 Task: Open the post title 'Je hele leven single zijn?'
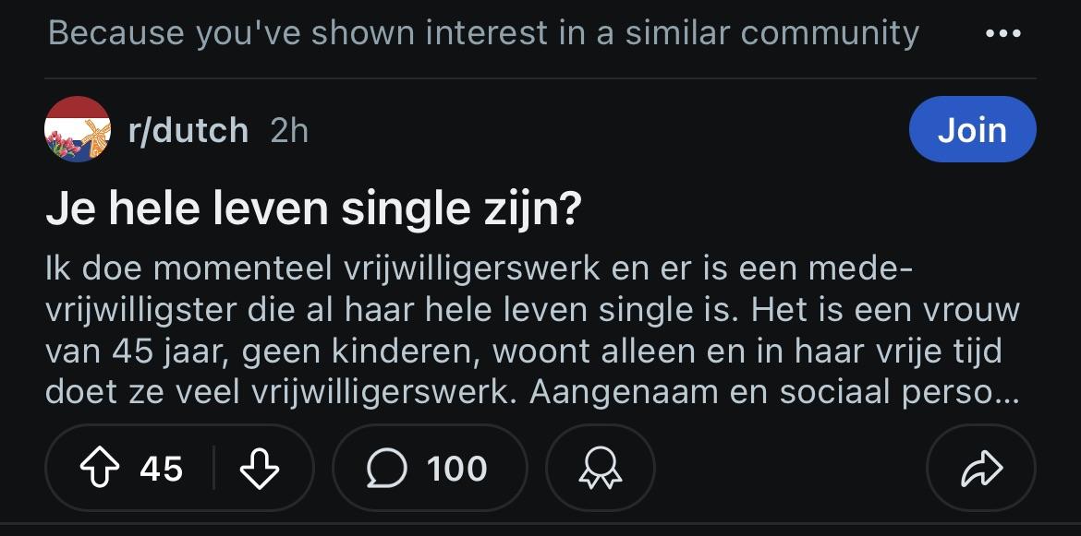pos(314,210)
